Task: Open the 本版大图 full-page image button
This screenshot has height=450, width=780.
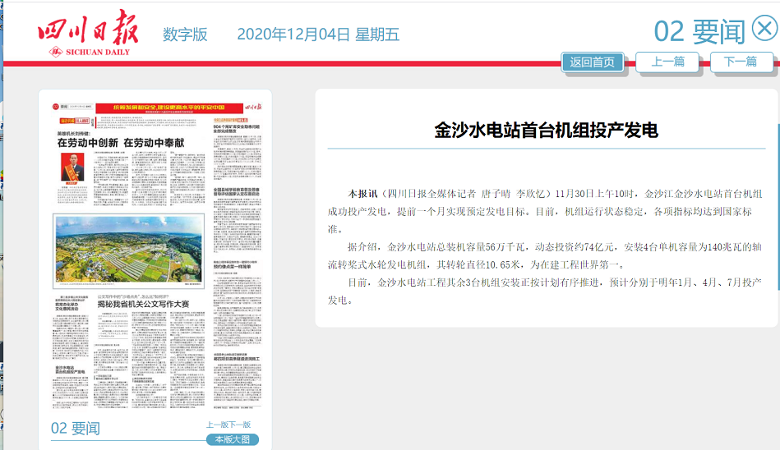Action: (232, 439)
